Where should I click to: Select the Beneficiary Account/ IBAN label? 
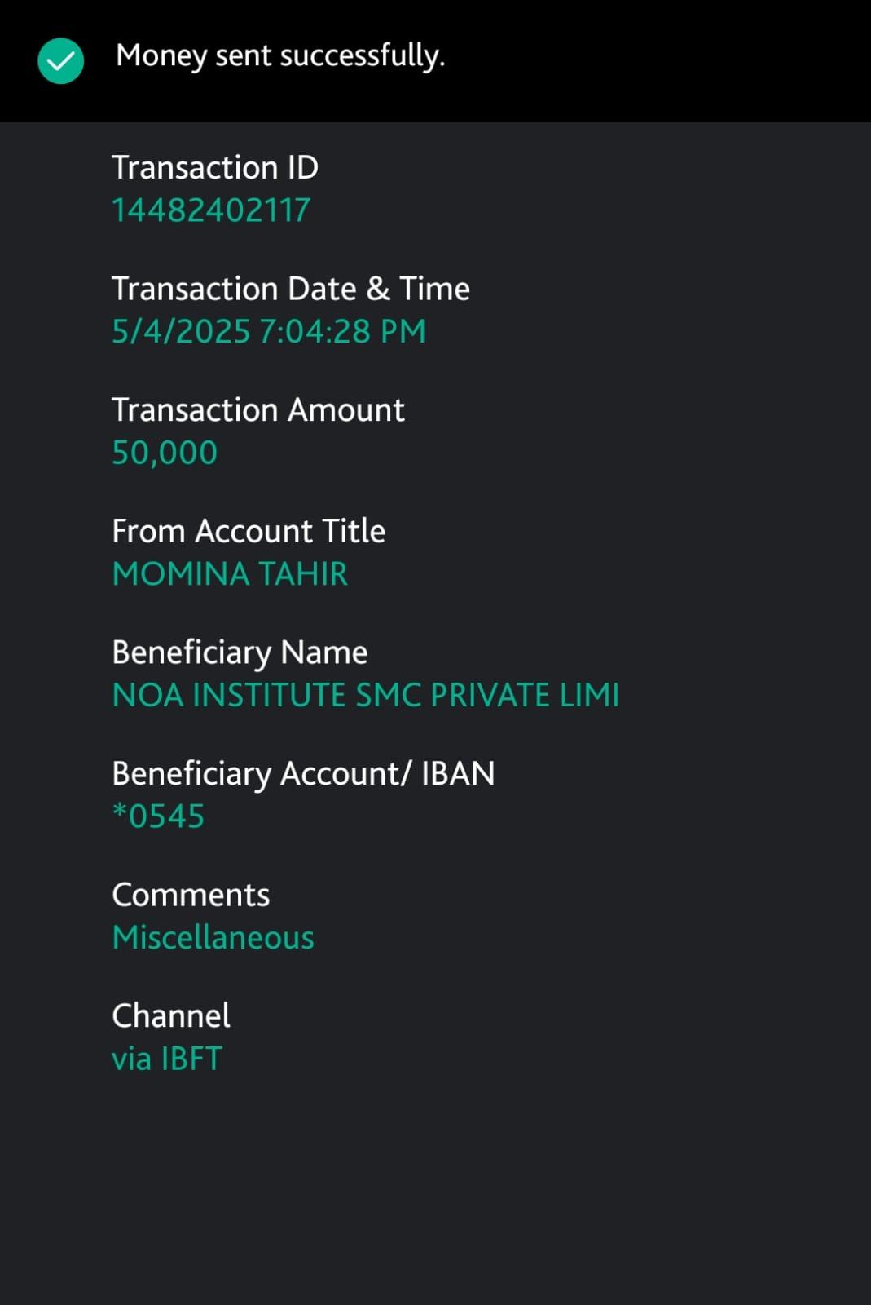(302, 773)
